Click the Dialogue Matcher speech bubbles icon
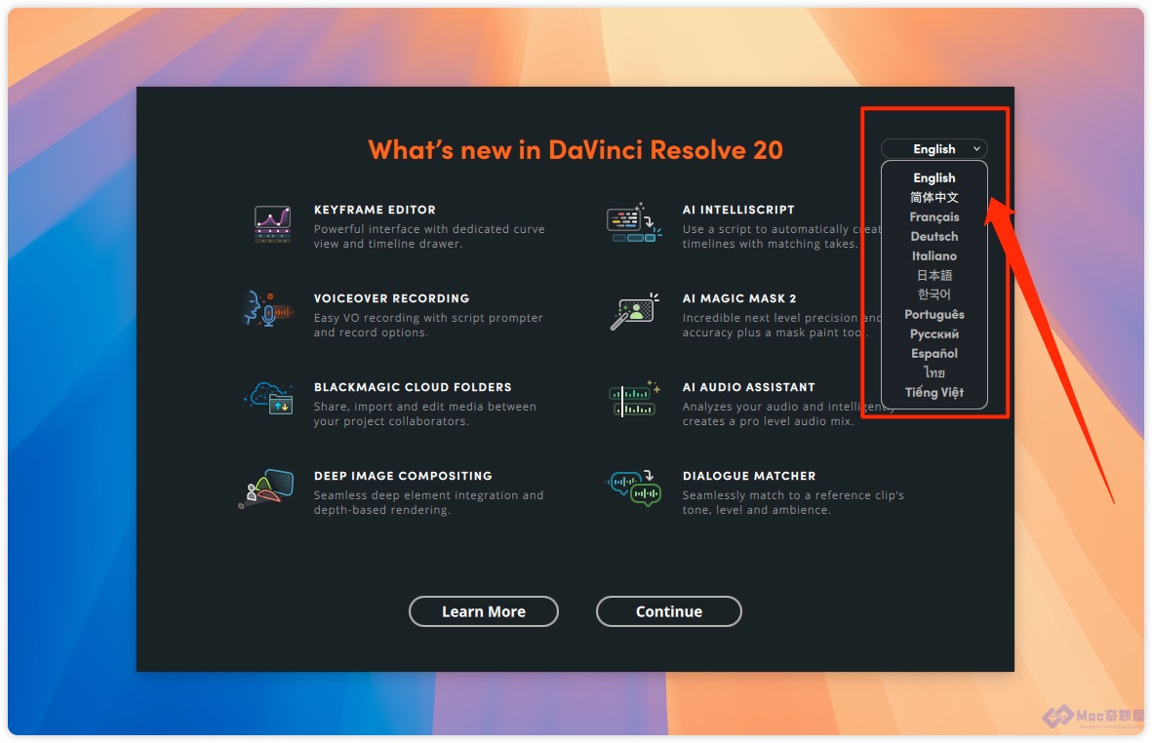Viewport: 1152px width, 743px height. click(633, 489)
